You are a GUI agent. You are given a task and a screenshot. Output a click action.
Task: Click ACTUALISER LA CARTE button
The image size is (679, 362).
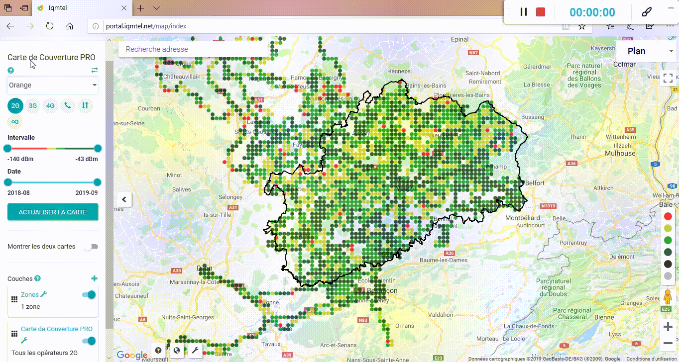click(53, 212)
